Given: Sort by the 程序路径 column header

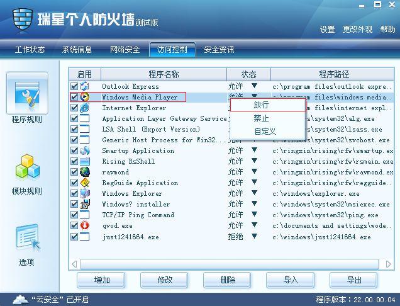Looking at the screenshot, I should [x=333, y=74].
